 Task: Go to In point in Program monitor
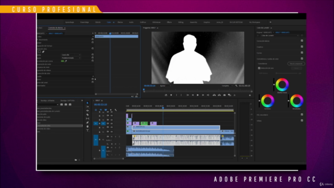point(187,95)
